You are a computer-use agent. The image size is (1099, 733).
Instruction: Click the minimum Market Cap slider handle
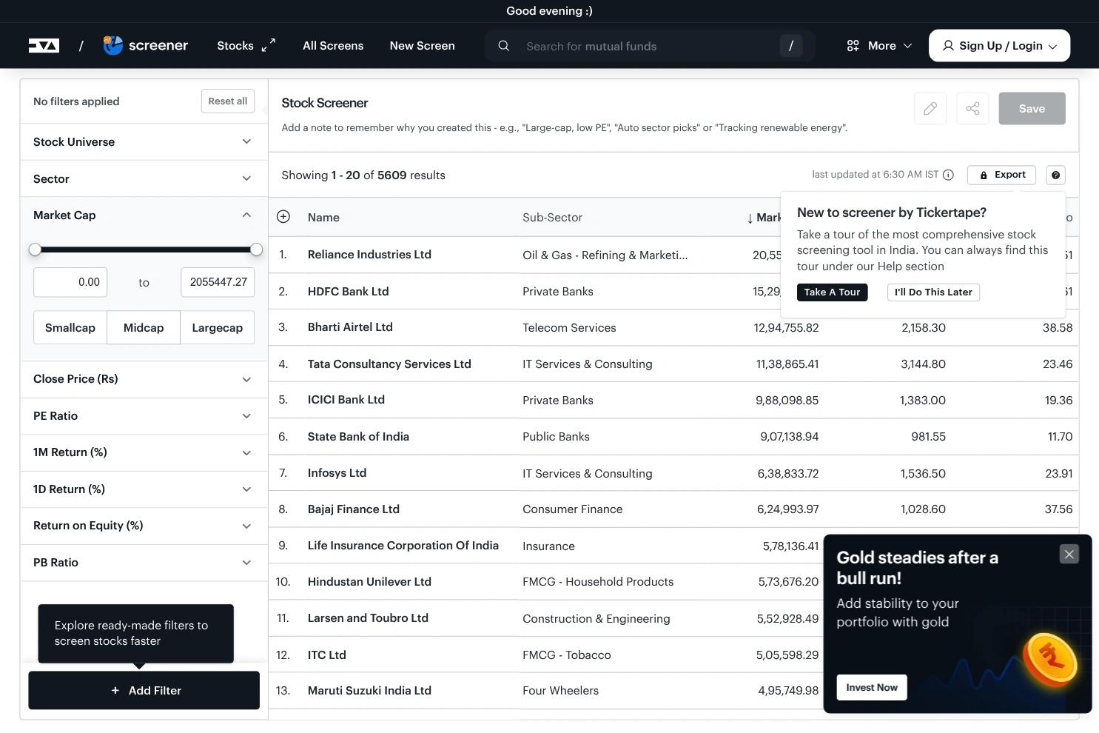(x=35, y=250)
